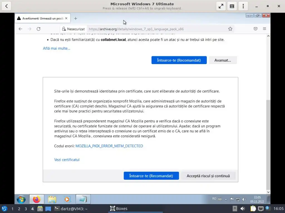Open a new Firefox tab with the plus icon
Image resolution: width=285 pixels, height=213 pixels.
(x=76, y=18)
